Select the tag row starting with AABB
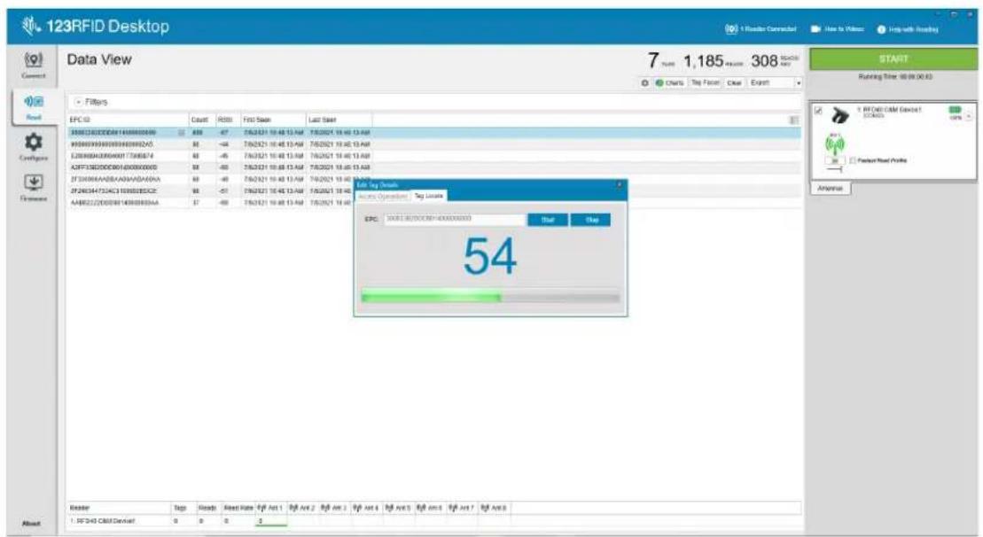This screenshot has width=983, height=537. (x=211, y=203)
